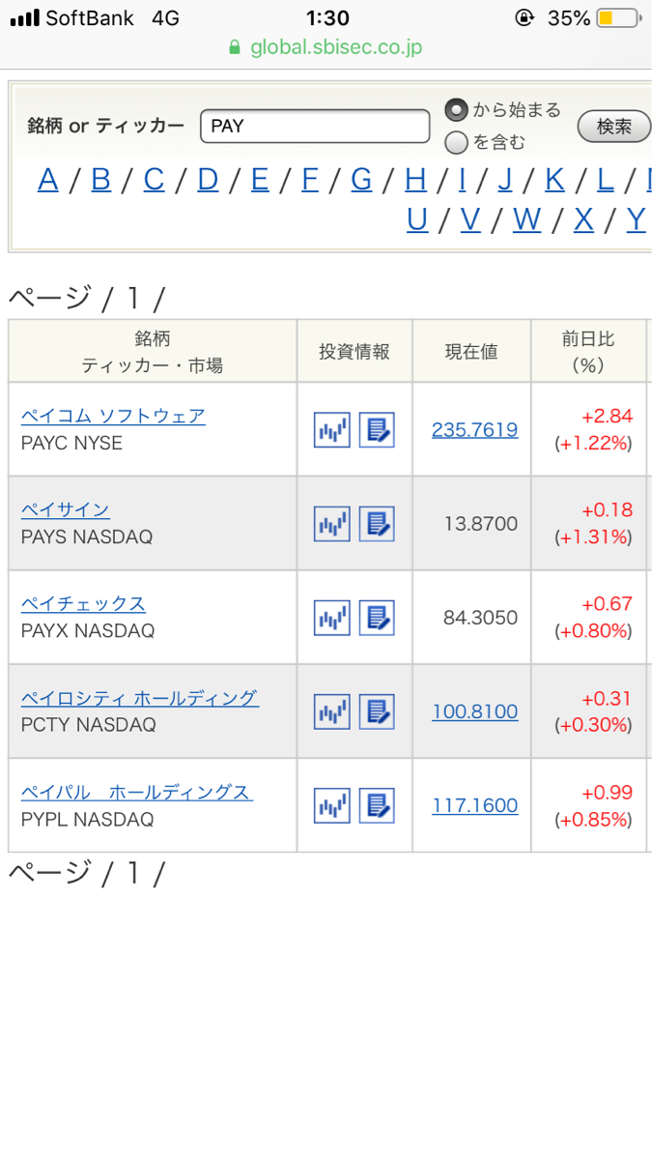The width and height of the screenshot is (652, 1160).
Task: Open the chart icon for PAYS ペイサイン
Action: (331, 523)
